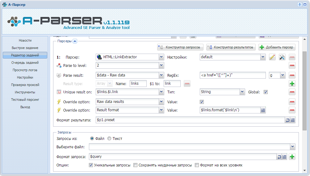This screenshot has width=310, height=176.
Task: Toggle Уникальные запросы checkbox
Action: click(x=91, y=165)
